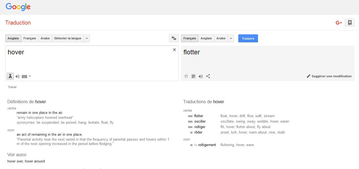Star the flotter translation
359x169 pixels.
(186, 76)
